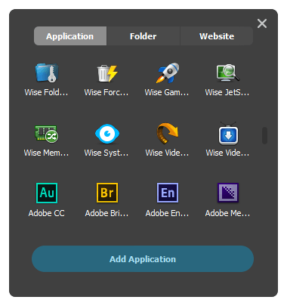
Task: Choose the Wise Force Deleter trash icon
Action: tap(107, 73)
